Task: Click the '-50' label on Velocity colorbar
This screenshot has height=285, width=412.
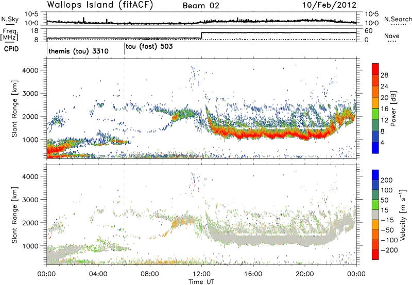Action: point(387,230)
